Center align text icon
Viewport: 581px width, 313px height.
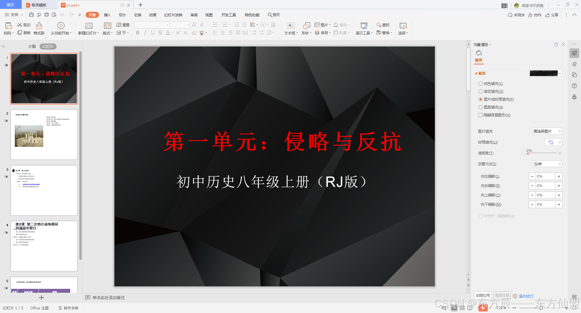tap(223, 33)
